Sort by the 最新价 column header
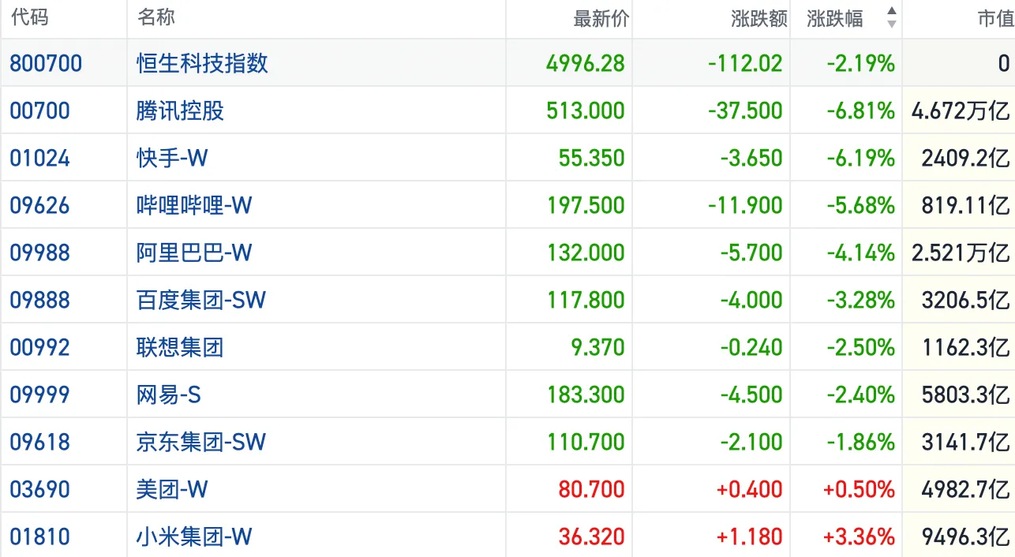 pos(601,18)
